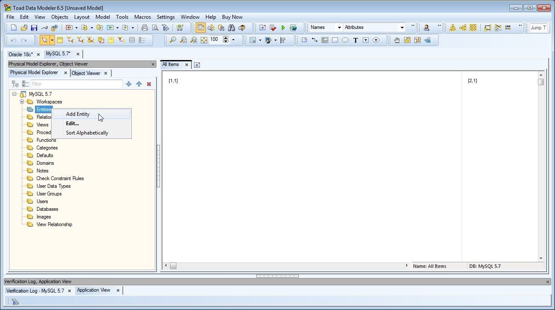Open the File menu

(x=10, y=17)
